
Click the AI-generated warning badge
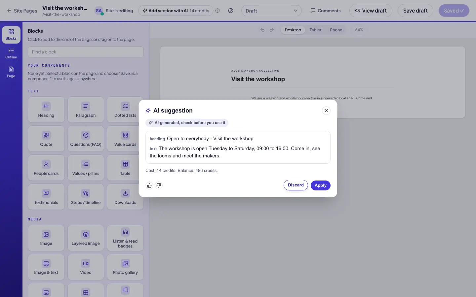coord(187,123)
